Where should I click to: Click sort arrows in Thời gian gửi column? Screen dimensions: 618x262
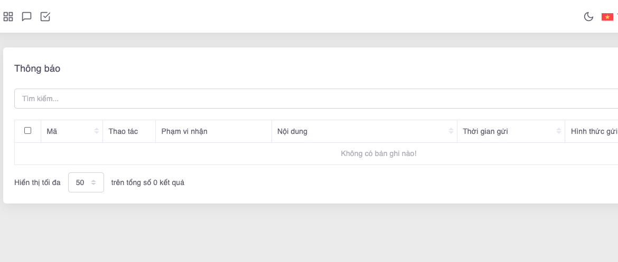559,131
